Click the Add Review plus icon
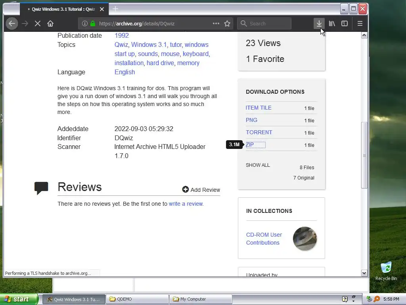The height and width of the screenshot is (305, 406). click(186, 189)
